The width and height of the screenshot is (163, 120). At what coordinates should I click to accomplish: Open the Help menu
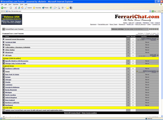coord(26,4)
